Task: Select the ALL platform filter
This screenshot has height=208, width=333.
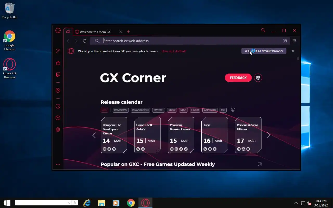Action: [104, 110]
